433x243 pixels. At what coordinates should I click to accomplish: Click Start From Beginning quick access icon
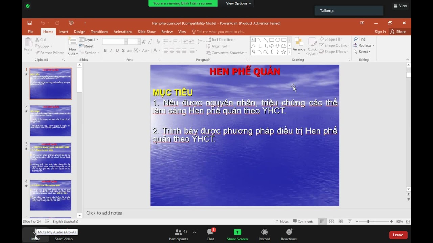click(71, 23)
